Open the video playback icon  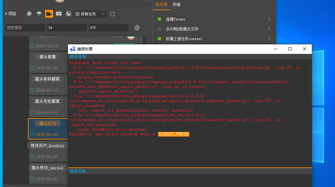59,14
